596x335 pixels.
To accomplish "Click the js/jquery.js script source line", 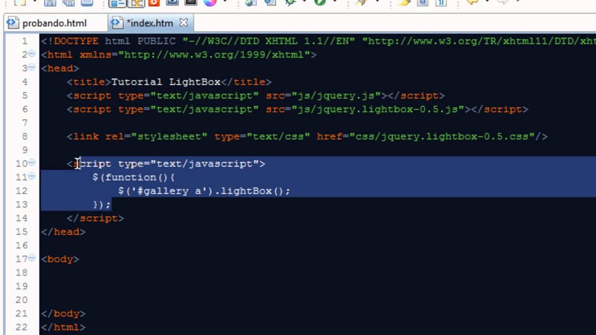I will 256,95.
